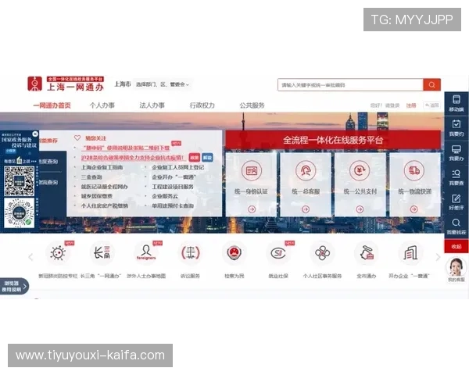Open 企业服务云 link
Viewport: 469px width, 375px height.
click(165, 196)
